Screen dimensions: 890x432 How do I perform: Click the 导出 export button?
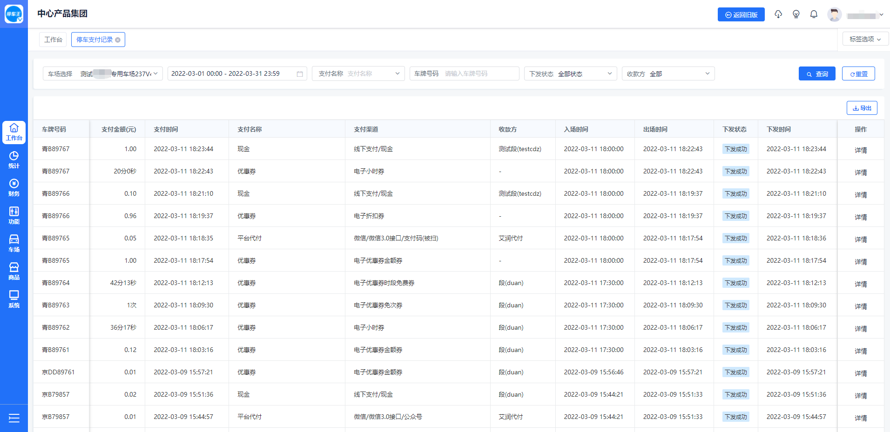pos(862,108)
